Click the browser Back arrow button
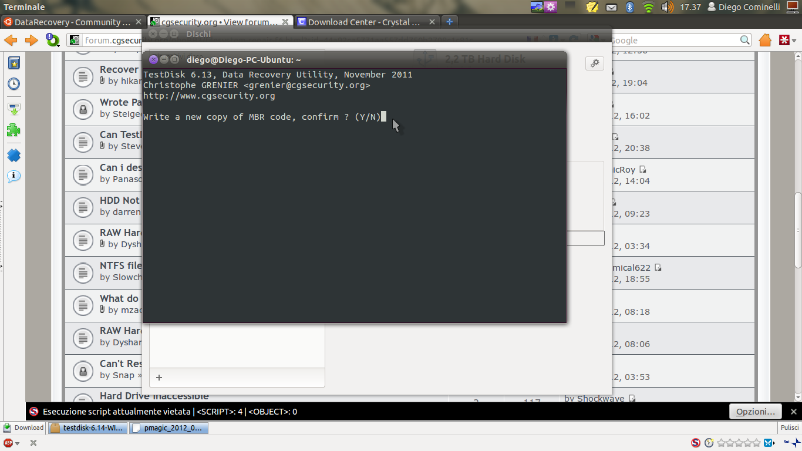 11,41
